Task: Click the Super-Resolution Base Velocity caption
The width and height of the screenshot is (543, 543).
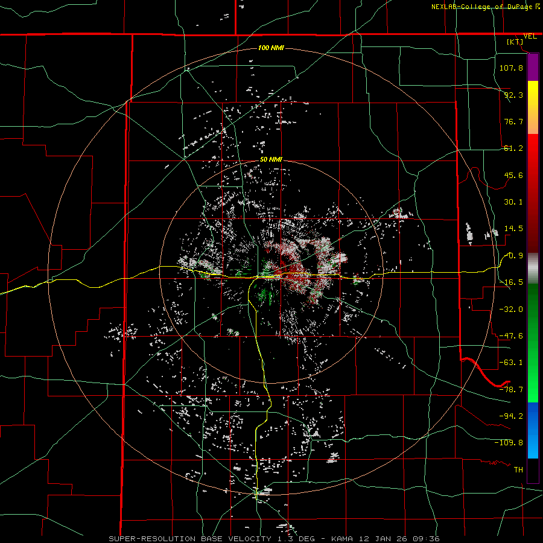Action: coord(275,539)
